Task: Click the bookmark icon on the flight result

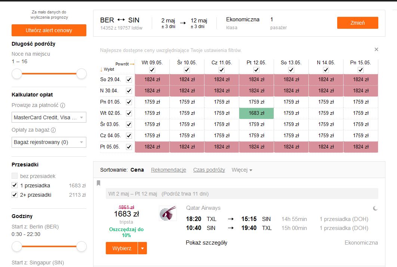Action: (x=98, y=183)
